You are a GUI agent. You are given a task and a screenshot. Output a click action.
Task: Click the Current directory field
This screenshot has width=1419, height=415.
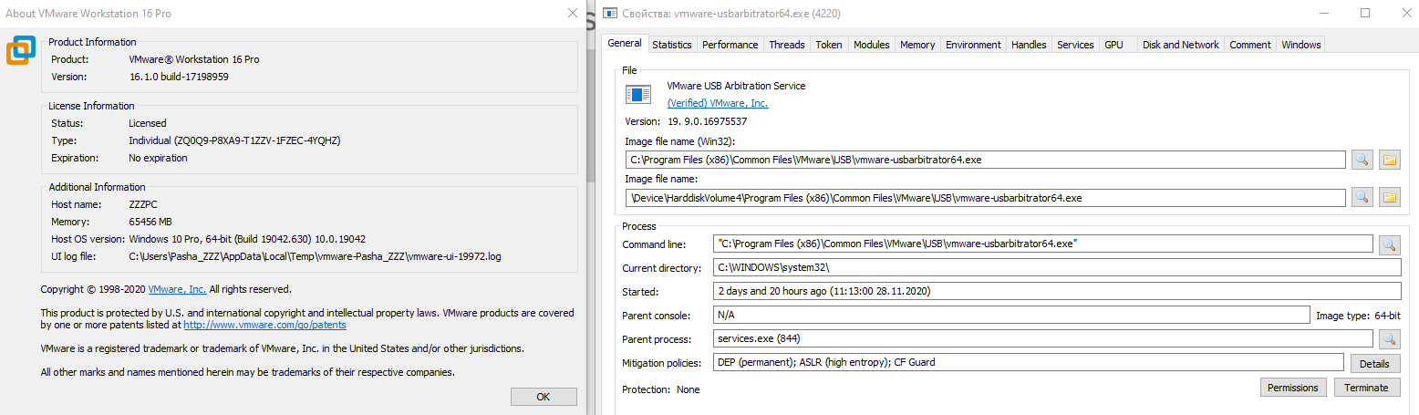[x=1057, y=267]
